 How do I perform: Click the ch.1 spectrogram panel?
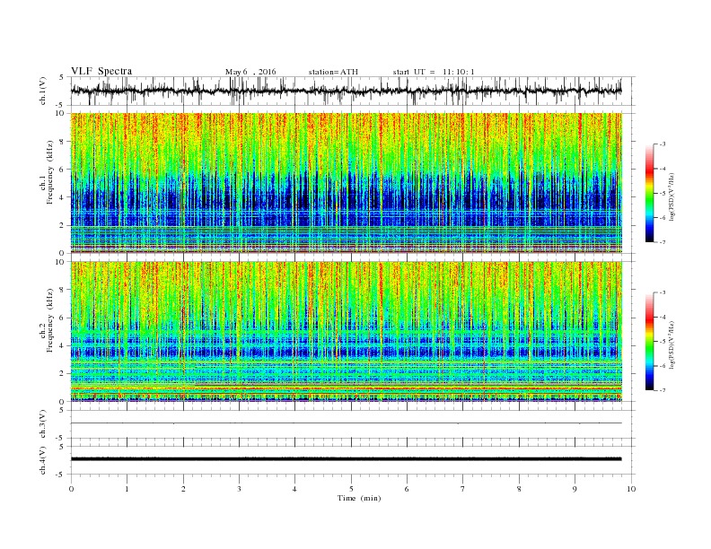(347, 183)
